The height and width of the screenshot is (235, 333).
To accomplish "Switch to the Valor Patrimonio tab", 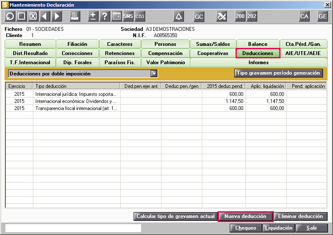I will point(165,62).
